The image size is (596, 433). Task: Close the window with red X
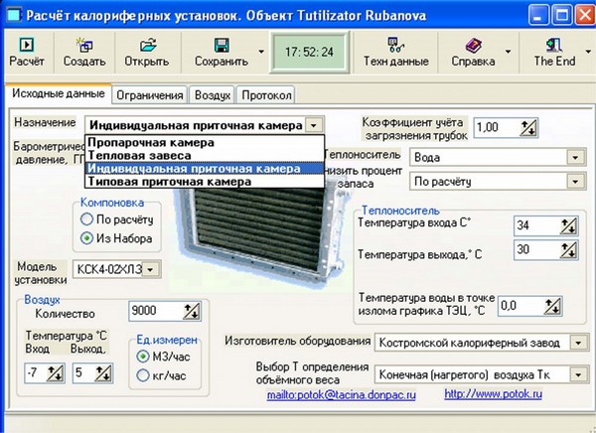coord(585,16)
